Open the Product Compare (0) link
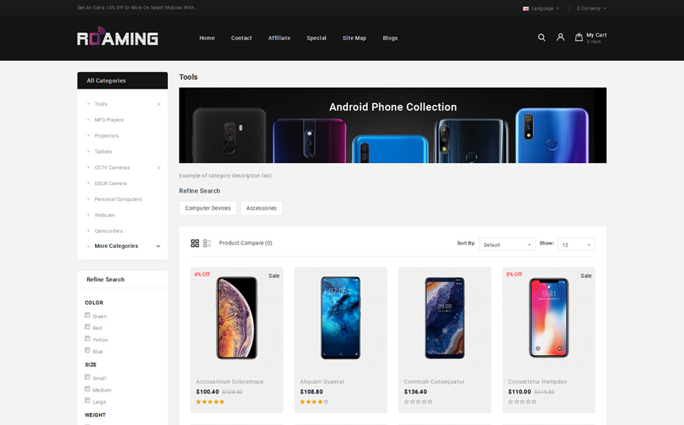This screenshot has width=684, height=425. 245,243
